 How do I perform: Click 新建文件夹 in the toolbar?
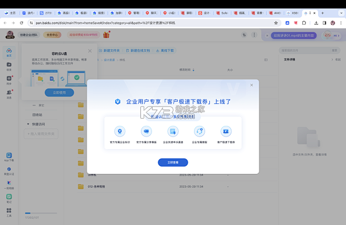(x=109, y=51)
